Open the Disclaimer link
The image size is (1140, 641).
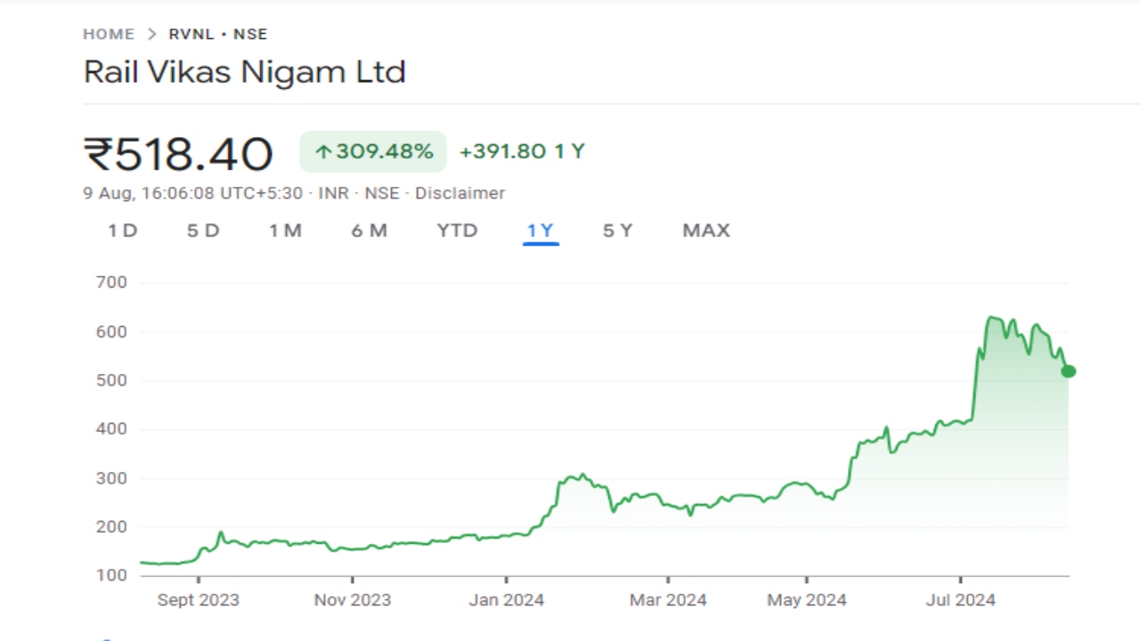click(x=460, y=193)
